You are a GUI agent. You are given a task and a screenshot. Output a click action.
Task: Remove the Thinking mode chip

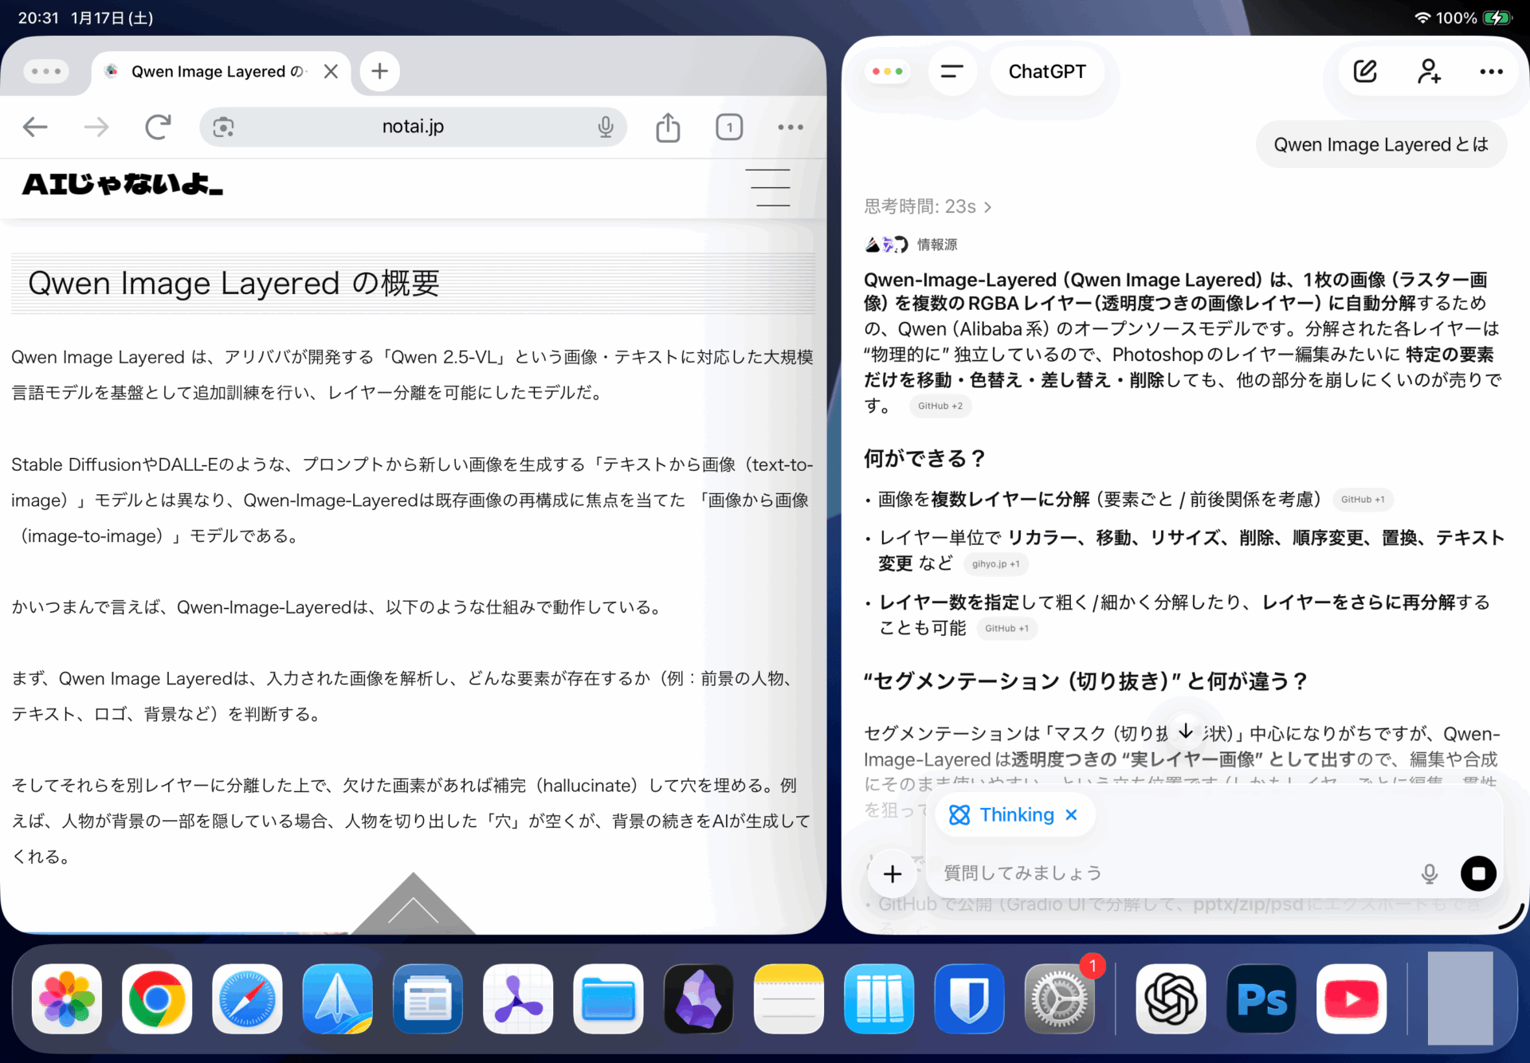pyautogui.click(x=1072, y=814)
